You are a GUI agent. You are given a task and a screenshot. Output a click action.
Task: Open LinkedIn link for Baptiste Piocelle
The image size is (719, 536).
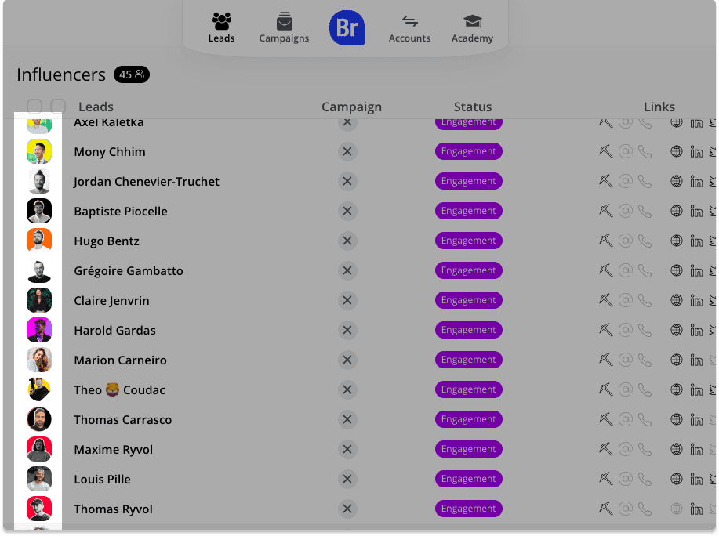696,212
